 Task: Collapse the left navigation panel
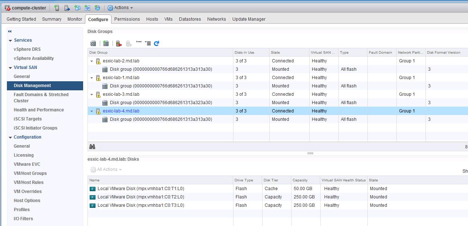point(10,32)
